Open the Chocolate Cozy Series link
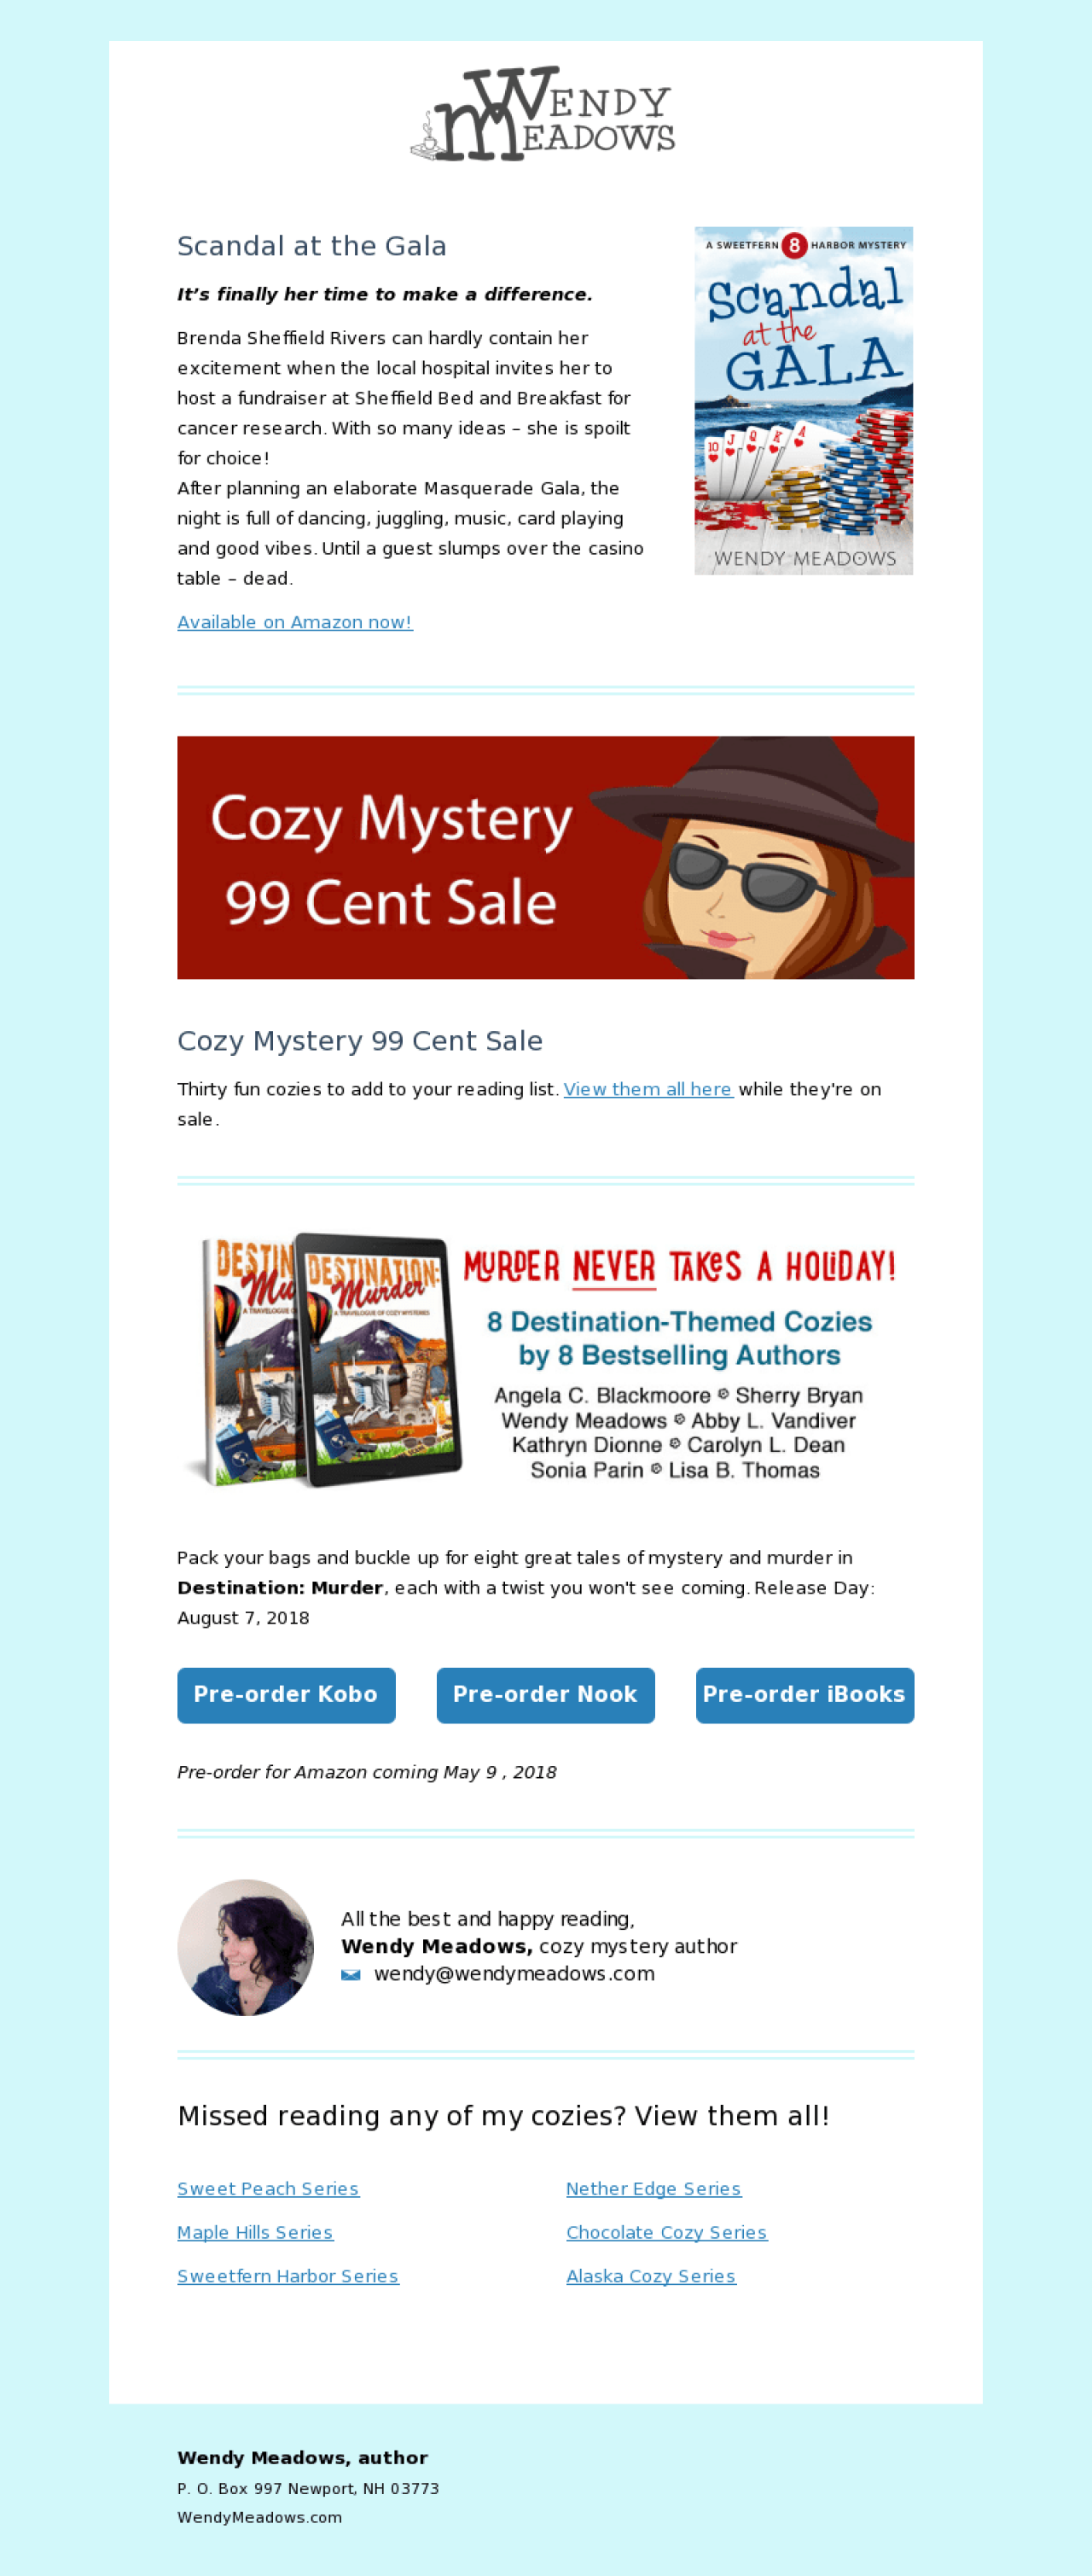 (x=666, y=2232)
